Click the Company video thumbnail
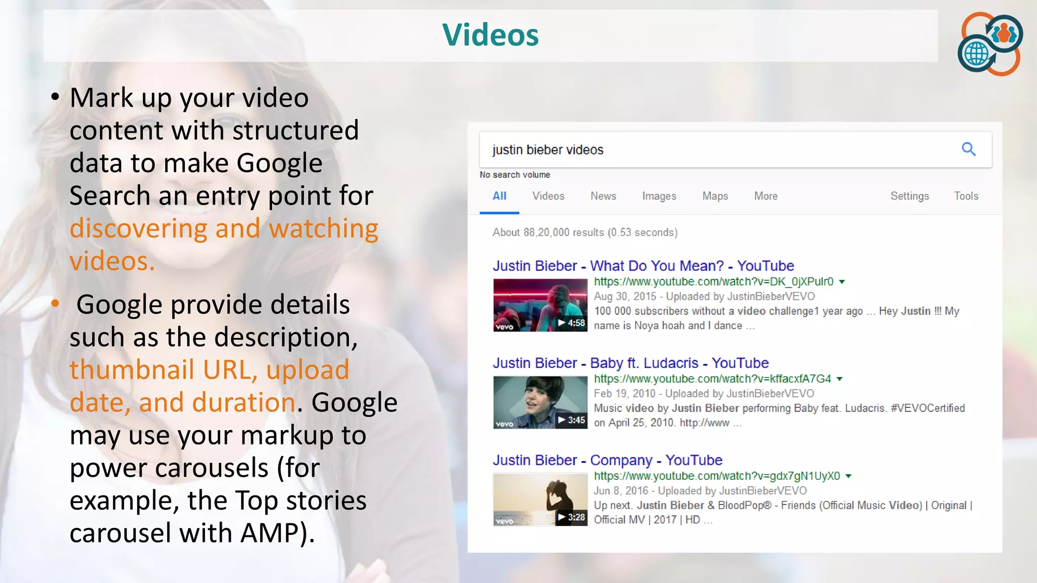The height and width of the screenshot is (583, 1037). tap(540, 499)
